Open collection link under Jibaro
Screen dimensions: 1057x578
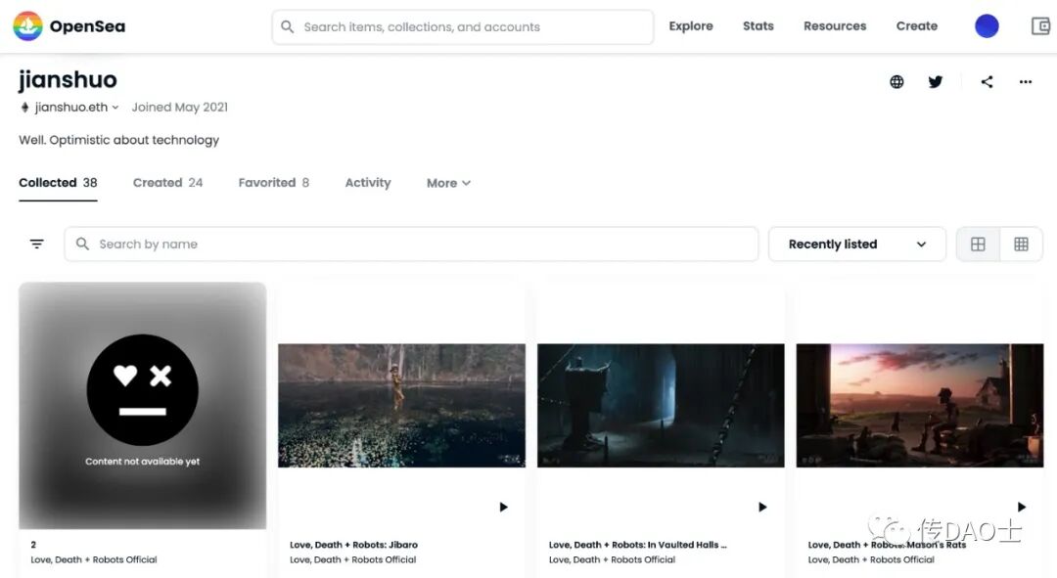(x=352, y=559)
